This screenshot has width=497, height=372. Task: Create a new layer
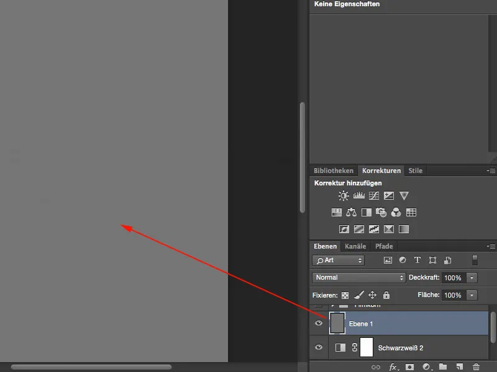(460, 366)
